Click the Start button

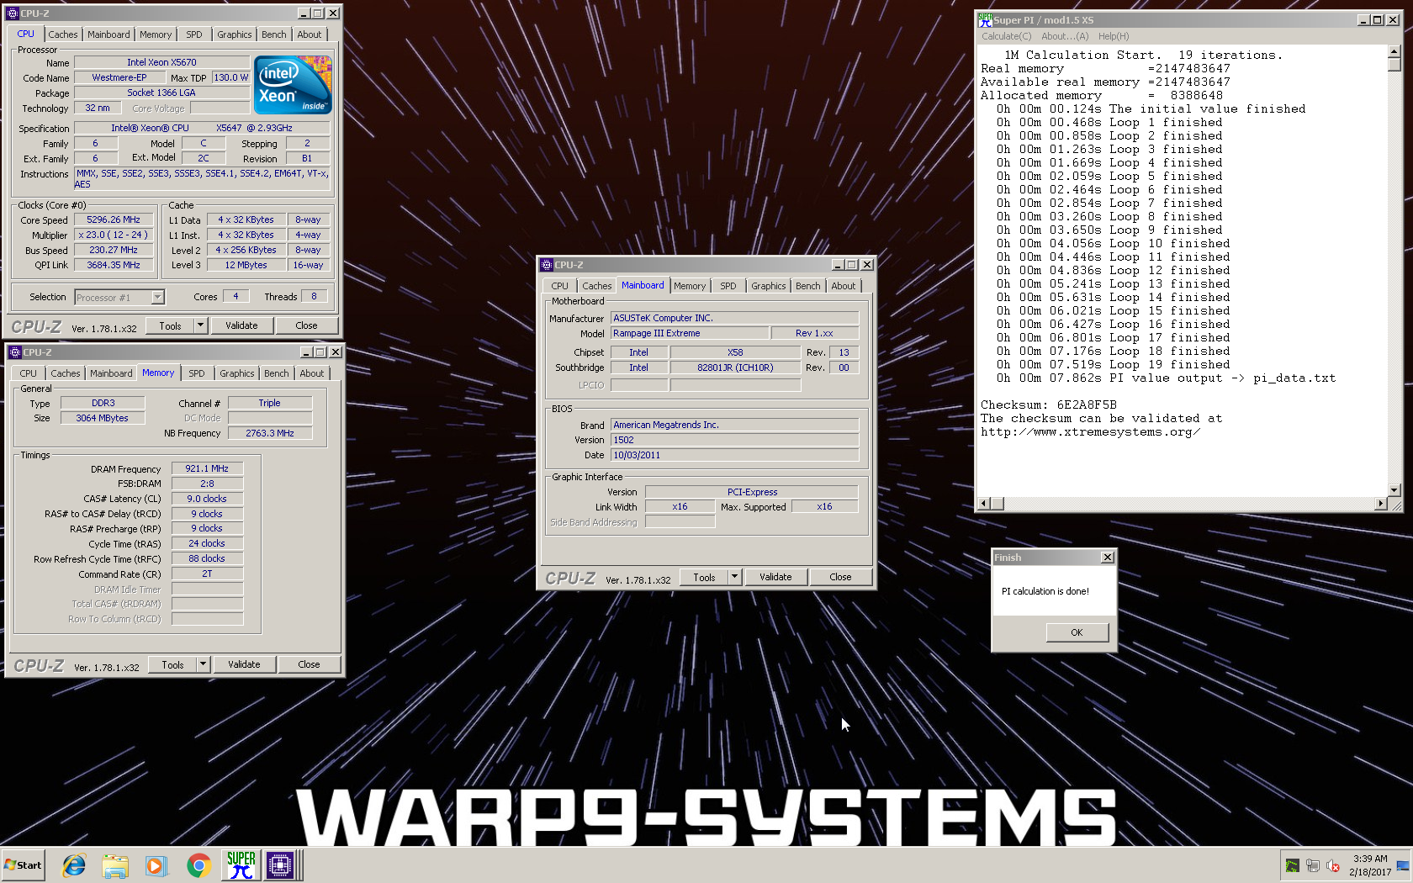pos(24,865)
